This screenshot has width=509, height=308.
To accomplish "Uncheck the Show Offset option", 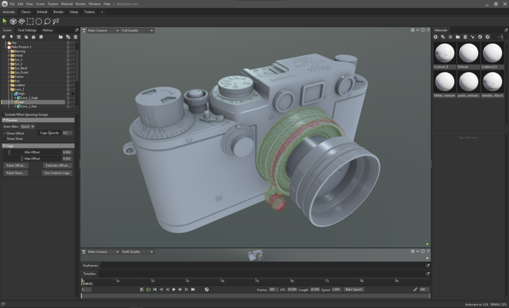I will coord(5,133).
